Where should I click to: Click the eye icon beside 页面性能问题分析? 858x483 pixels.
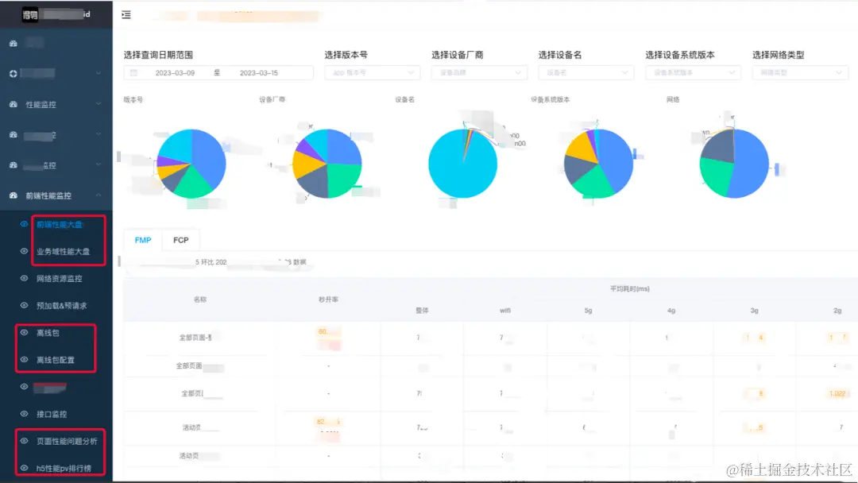[x=24, y=441]
